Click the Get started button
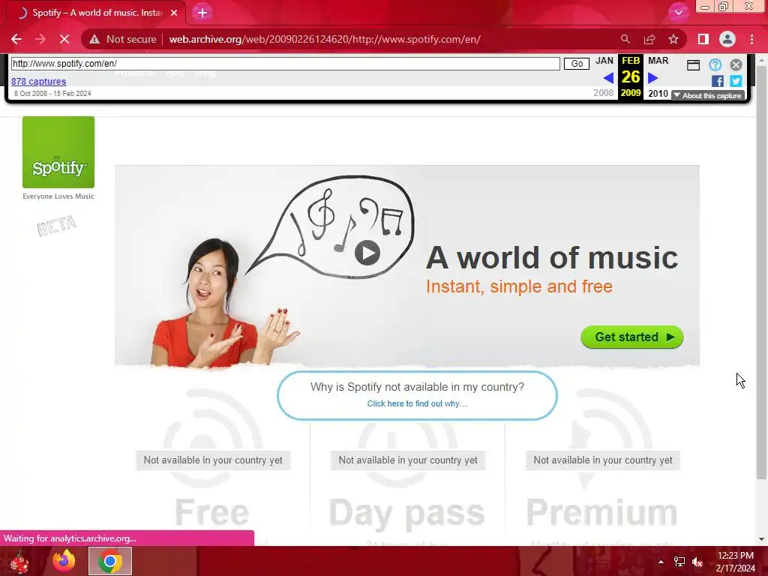This screenshot has height=576, width=768. (631, 337)
